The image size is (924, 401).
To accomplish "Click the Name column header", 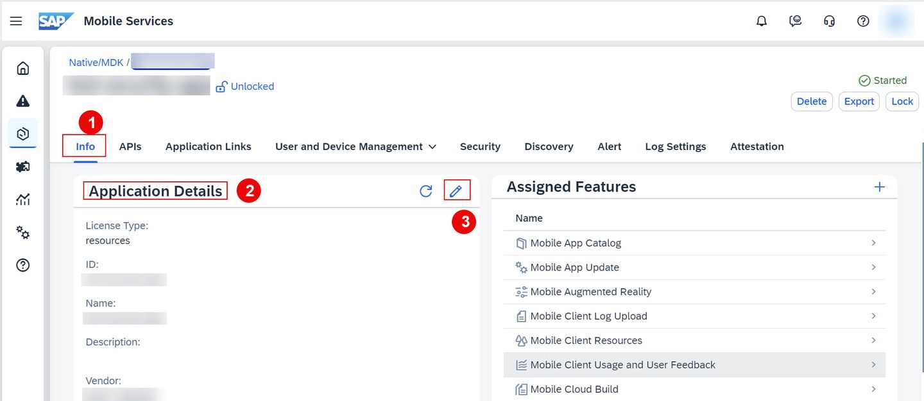I will (529, 218).
